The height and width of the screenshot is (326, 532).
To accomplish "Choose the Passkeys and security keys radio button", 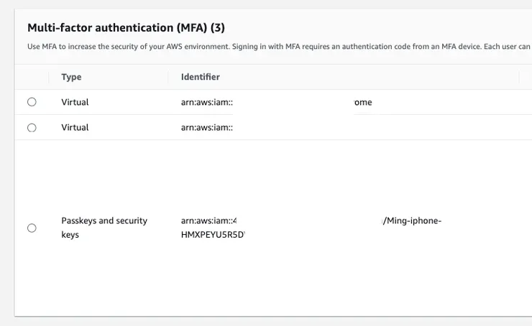I will click(32, 228).
